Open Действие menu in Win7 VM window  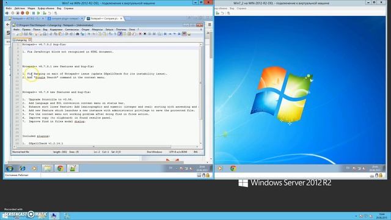coord(20,8)
